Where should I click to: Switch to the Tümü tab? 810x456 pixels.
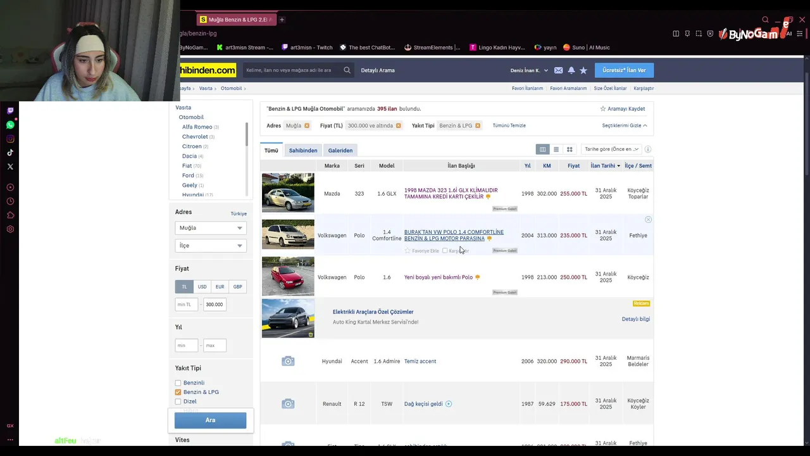(x=271, y=150)
